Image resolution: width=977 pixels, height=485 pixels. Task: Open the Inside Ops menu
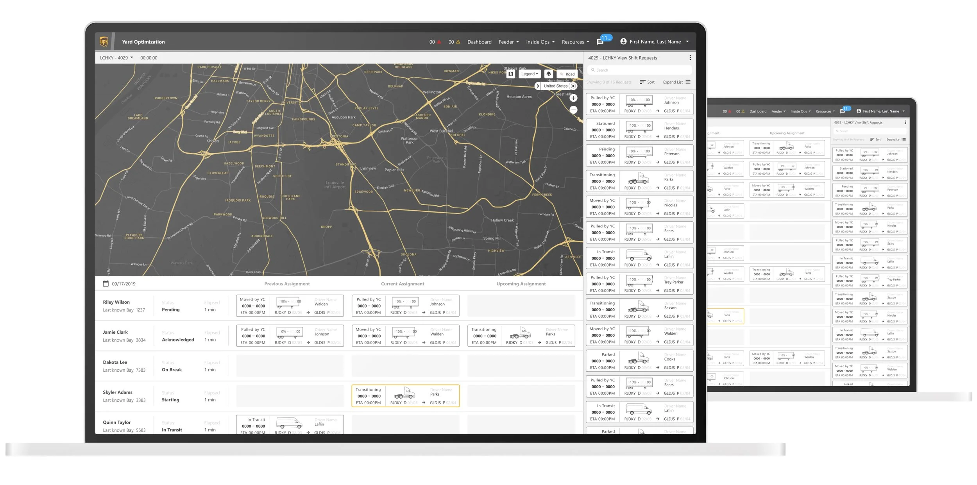540,42
